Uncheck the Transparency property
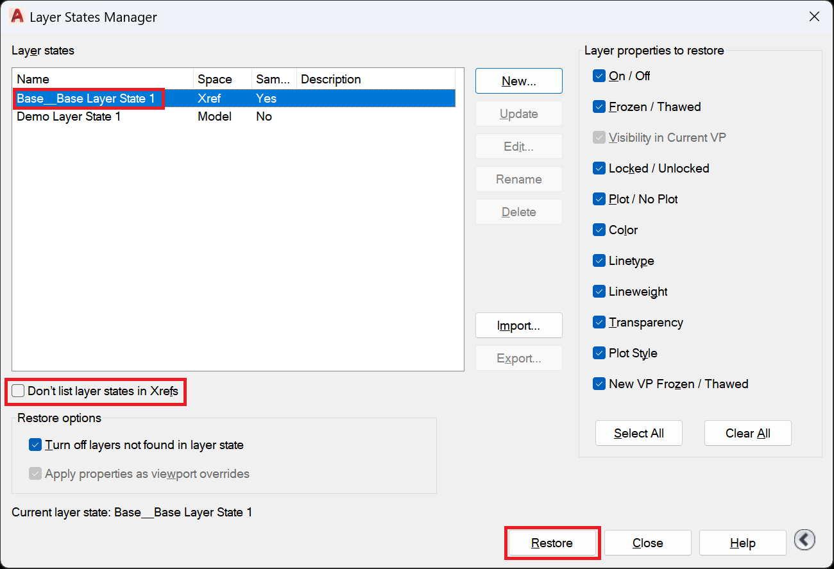The image size is (834, 569). tap(599, 323)
